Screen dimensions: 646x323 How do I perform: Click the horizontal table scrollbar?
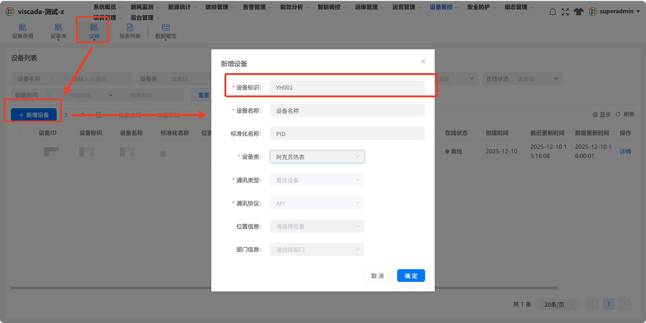tap(284, 288)
